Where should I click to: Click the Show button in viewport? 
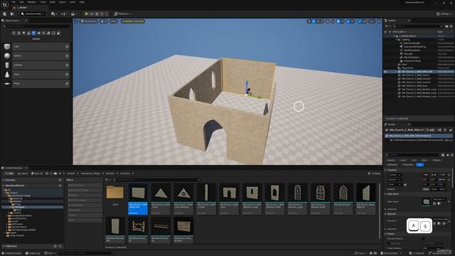114,21
